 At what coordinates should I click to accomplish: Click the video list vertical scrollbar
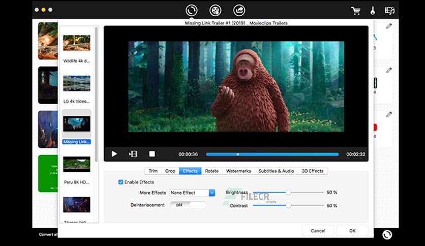[x=96, y=95]
